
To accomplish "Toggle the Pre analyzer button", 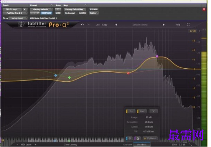I will [x=131, y=111].
